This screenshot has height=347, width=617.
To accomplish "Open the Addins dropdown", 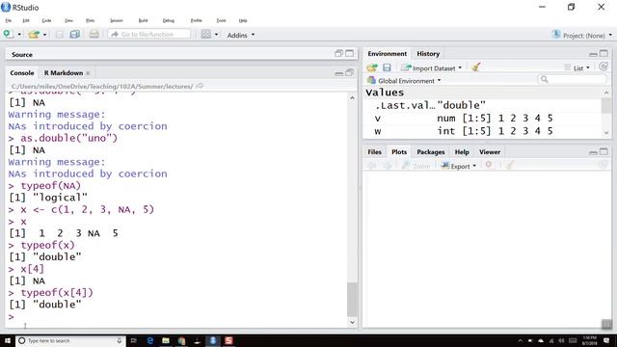I will (x=240, y=35).
